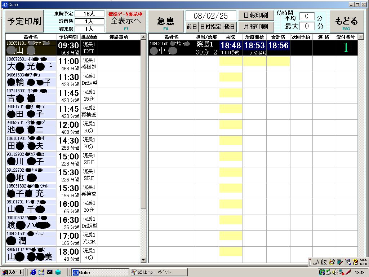Open the IME dictionary book icon
The width and height of the screenshot is (369, 277).
[x=339, y=262]
